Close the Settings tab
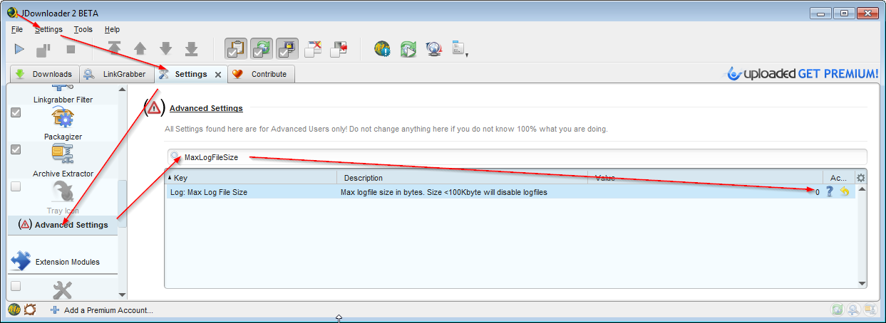The image size is (886, 323). 218,75
